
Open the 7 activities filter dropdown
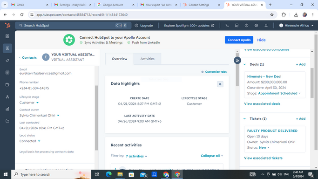(x=136, y=156)
